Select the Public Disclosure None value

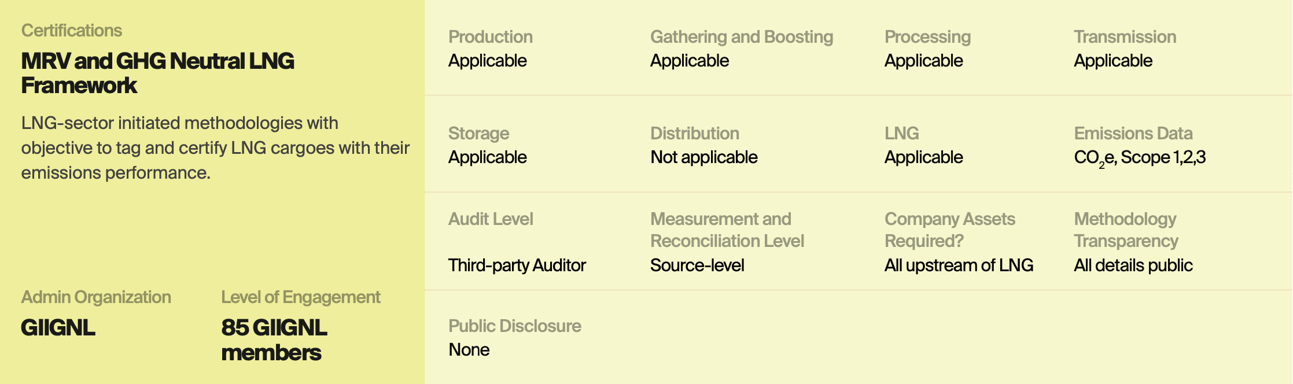[469, 350]
